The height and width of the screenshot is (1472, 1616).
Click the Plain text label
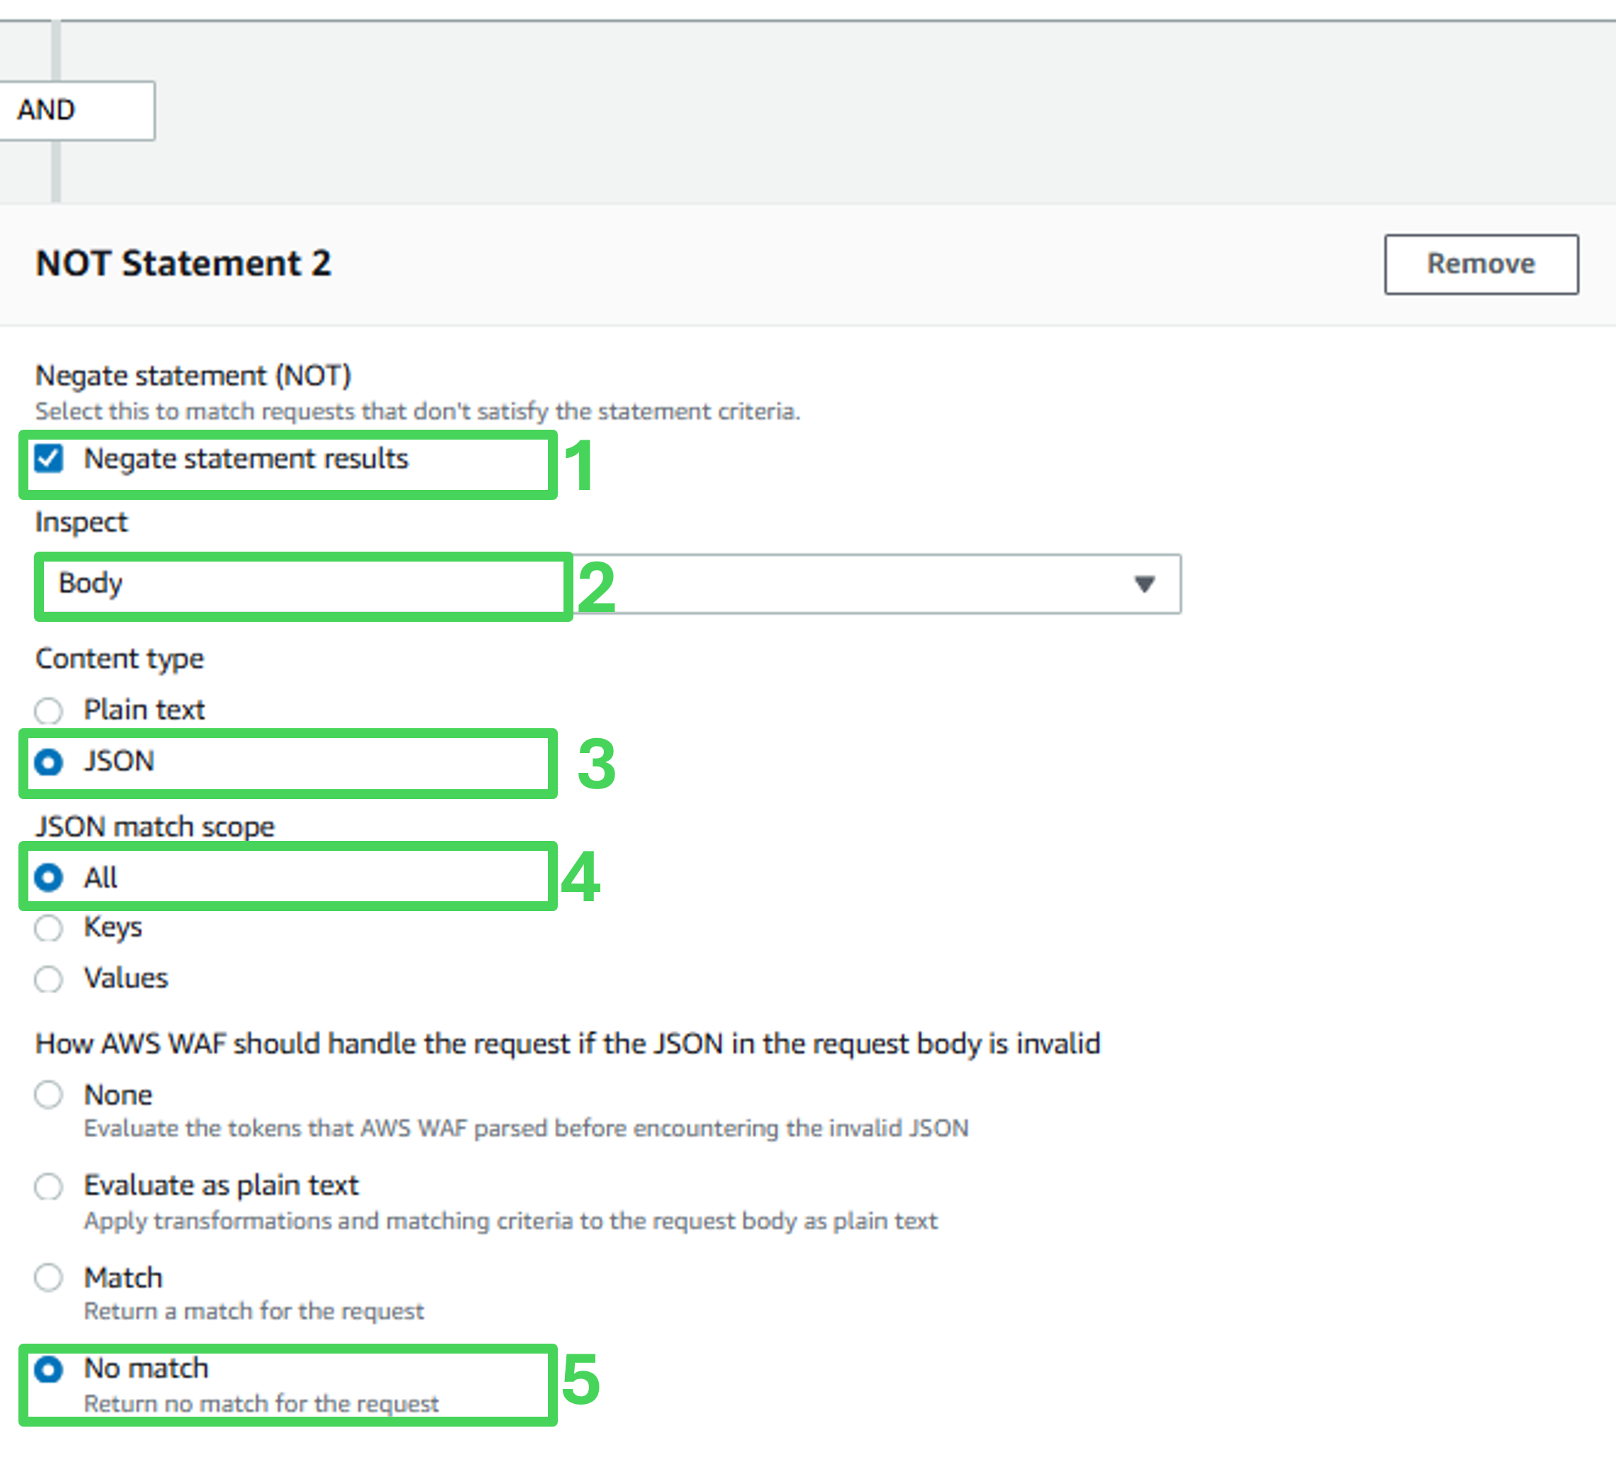(145, 710)
